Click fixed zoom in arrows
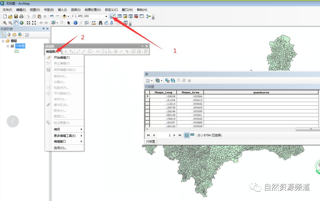The image size is (320, 201). click(28, 23)
